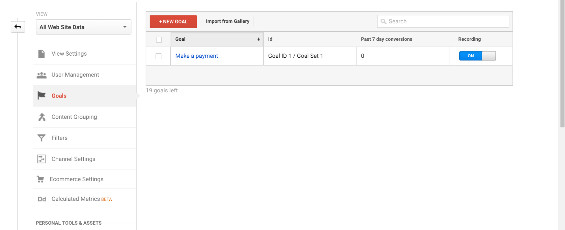Click the Ecommerce Settings cart icon
Viewport: 565px width, 230px height.
click(40, 179)
